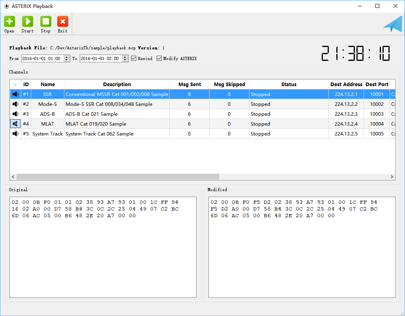
Task: Open a playback file with Open button
Action: point(9,24)
